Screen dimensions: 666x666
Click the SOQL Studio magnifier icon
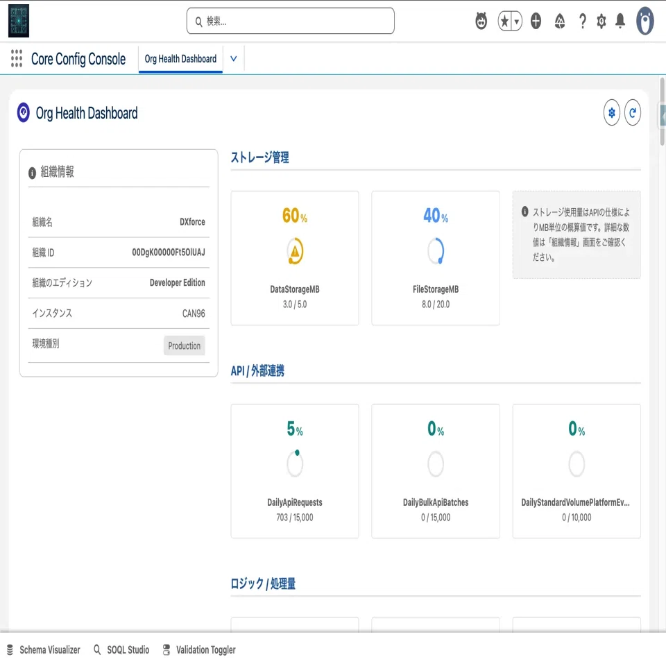coord(97,650)
